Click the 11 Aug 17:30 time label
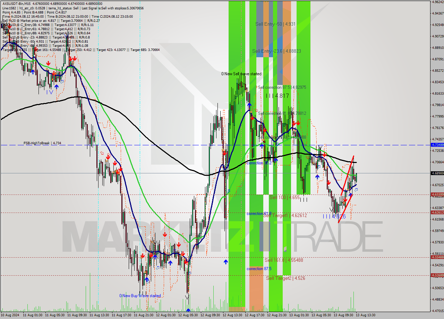 point(121,315)
